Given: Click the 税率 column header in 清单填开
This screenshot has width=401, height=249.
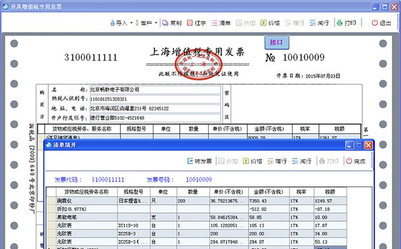Looking at the screenshot, I should coord(302,192).
